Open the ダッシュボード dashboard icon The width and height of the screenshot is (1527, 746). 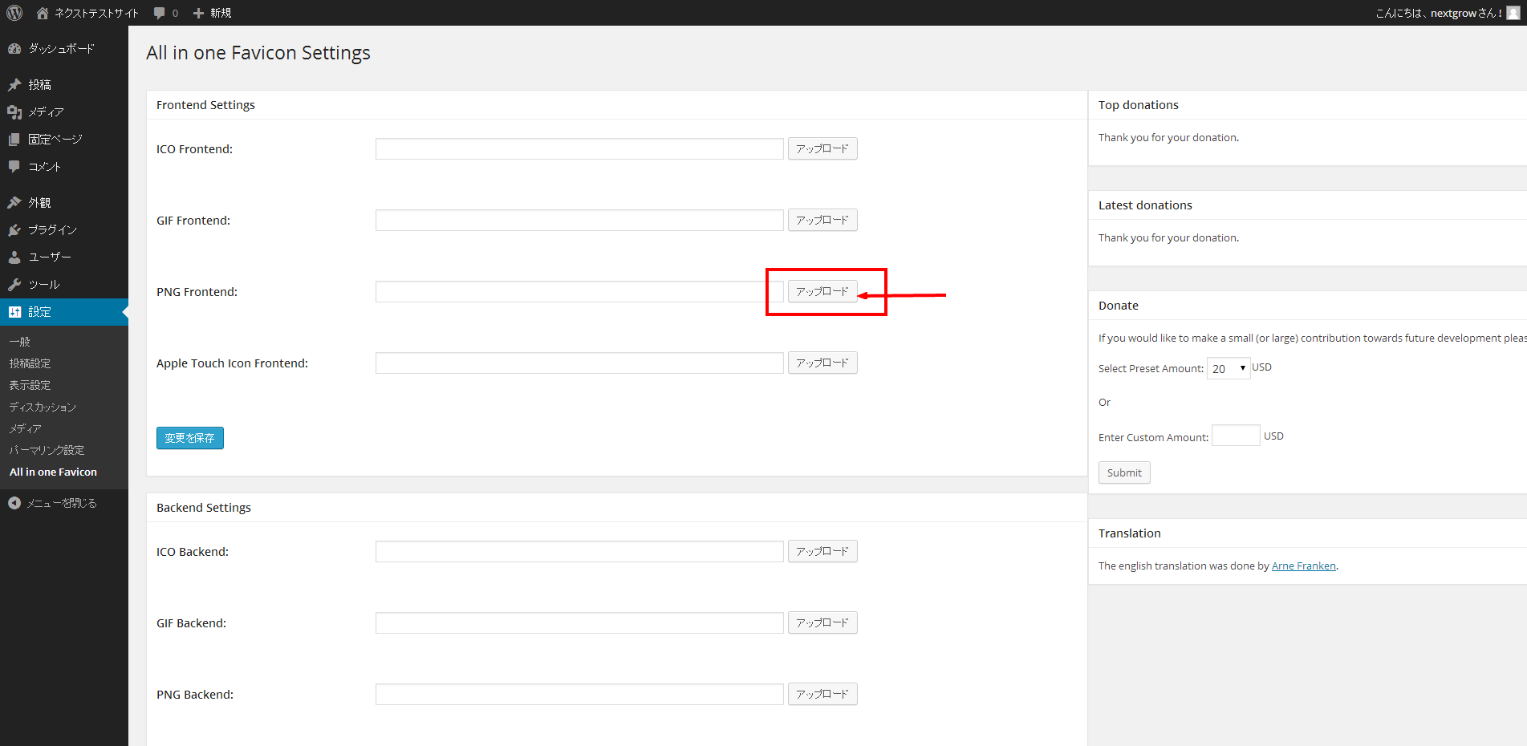(x=14, y=49)
